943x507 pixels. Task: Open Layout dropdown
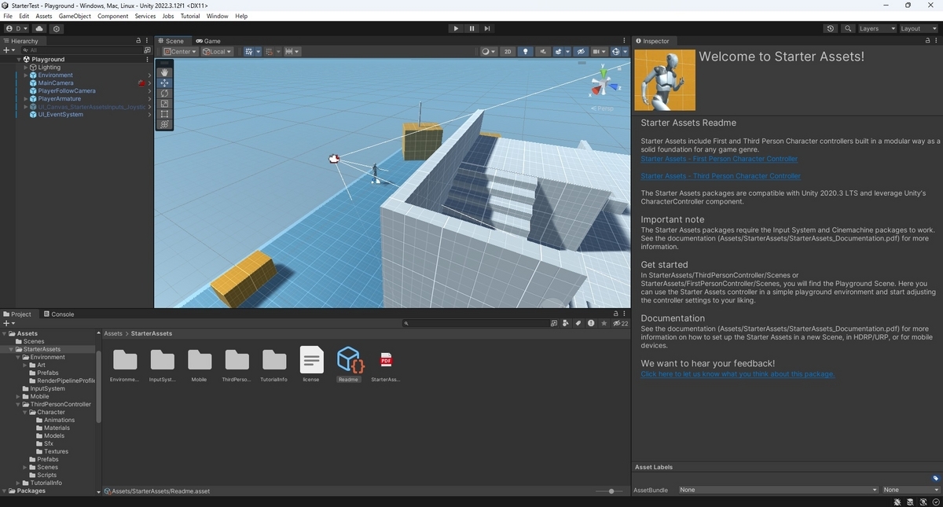919,28
